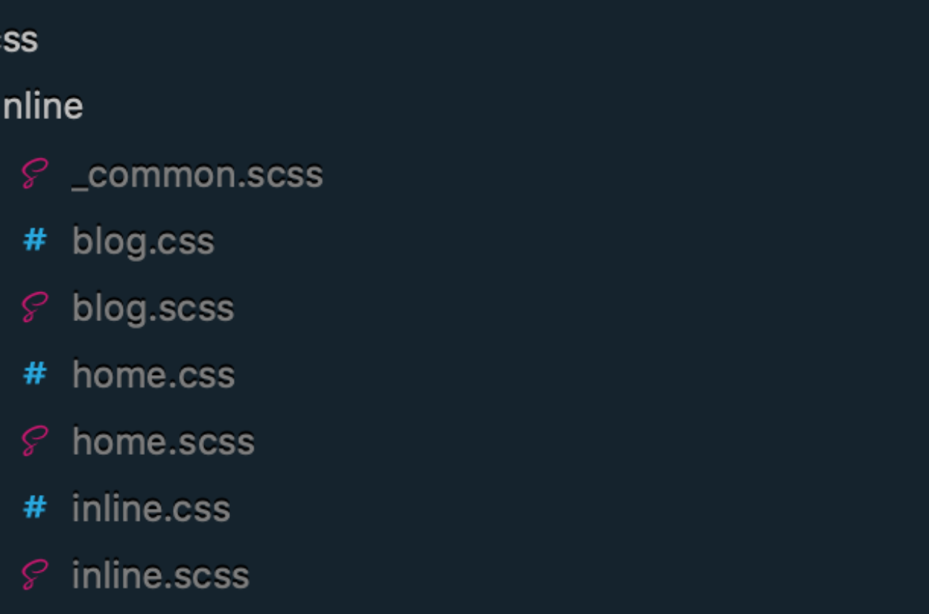929x614 pixels.
Task: Click blank area right of inline folder label
Action: click(507, 107)
